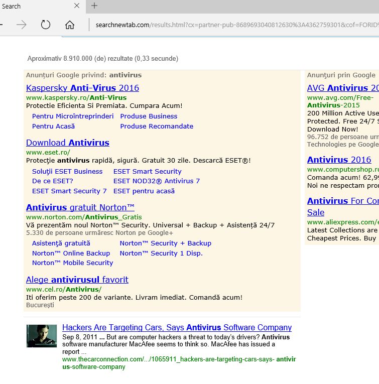The width and height of the screenshot is (379, 384).
Task: Click Anunțuri prin Google sidebar label
Action: (x=341, y=75)
